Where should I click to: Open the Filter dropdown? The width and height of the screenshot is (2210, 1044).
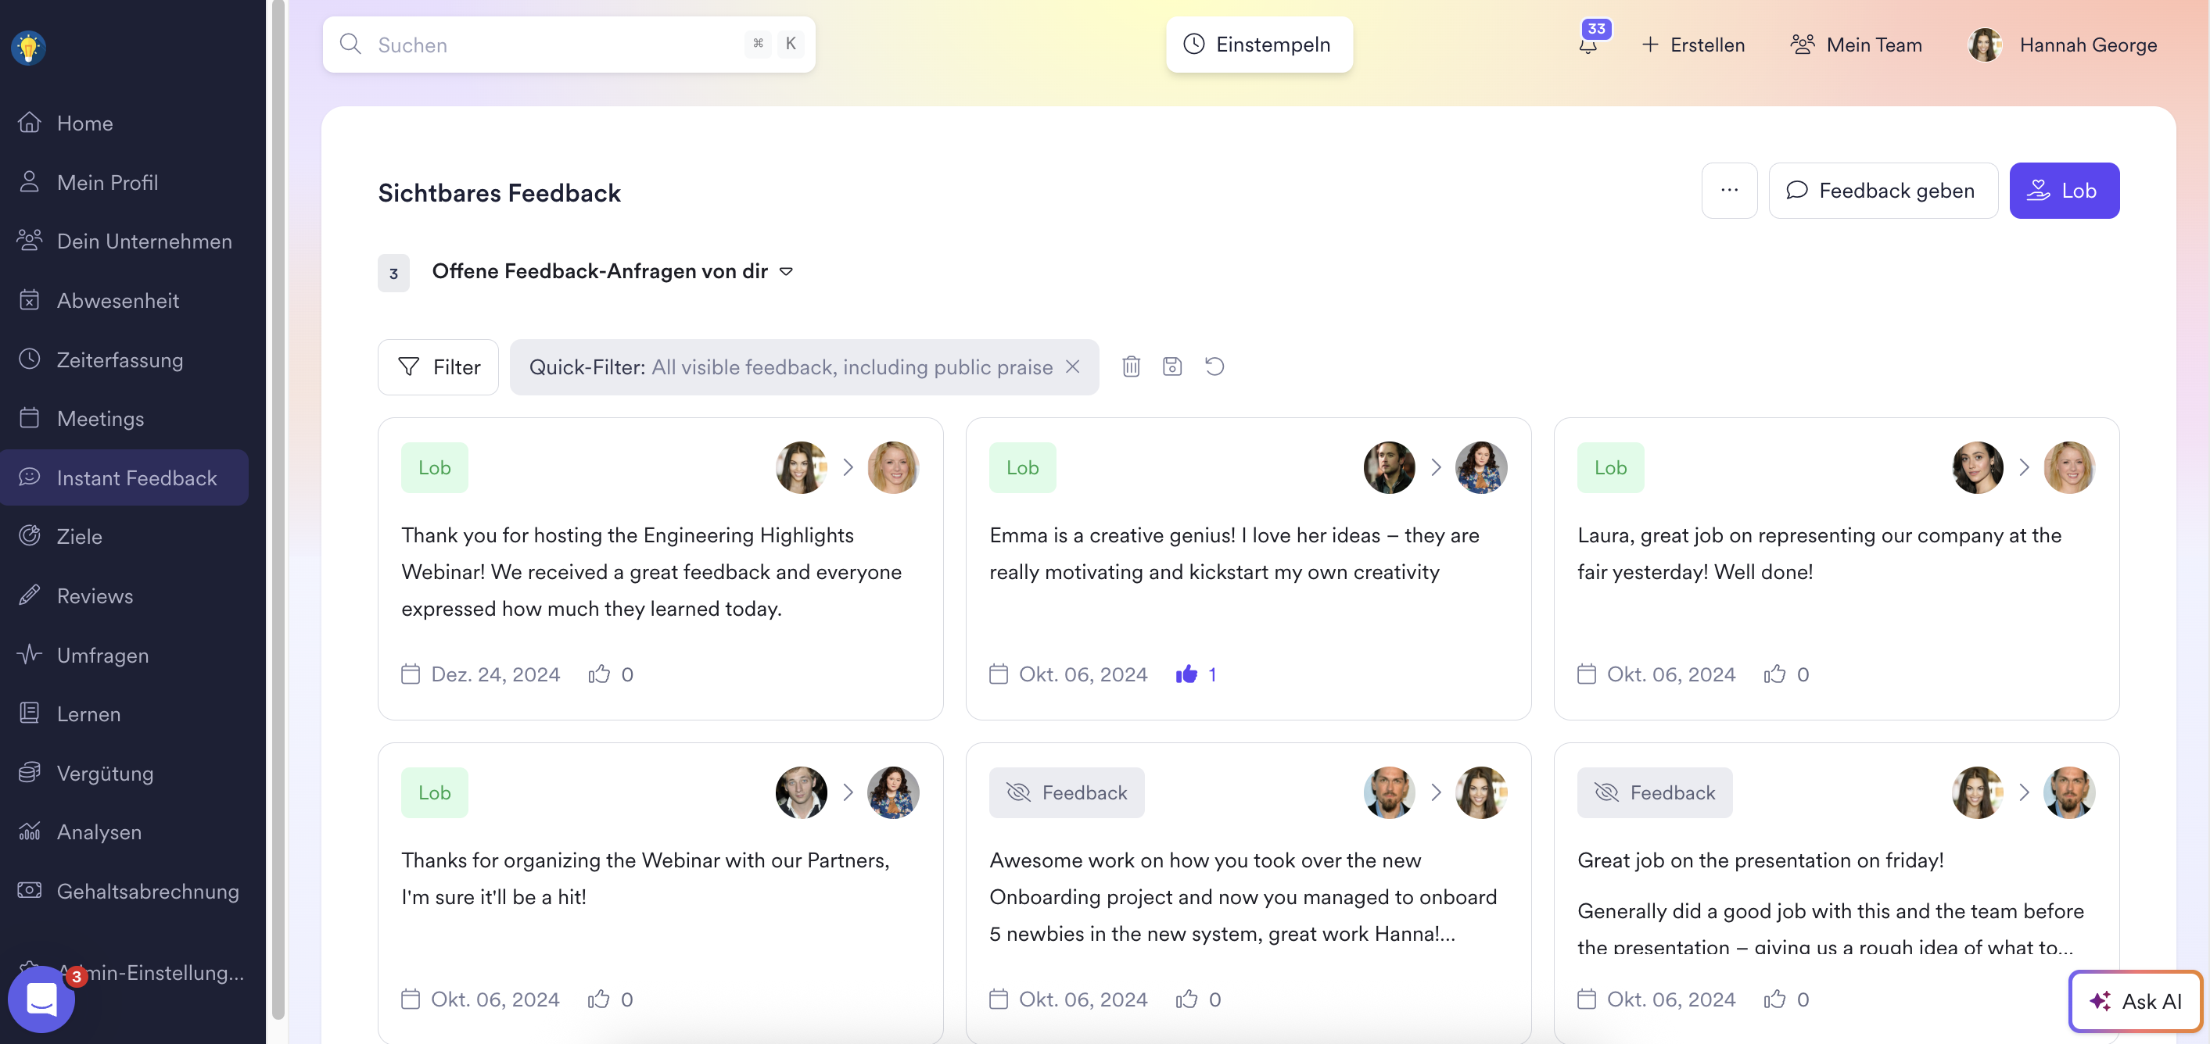[x=439, y=366]
